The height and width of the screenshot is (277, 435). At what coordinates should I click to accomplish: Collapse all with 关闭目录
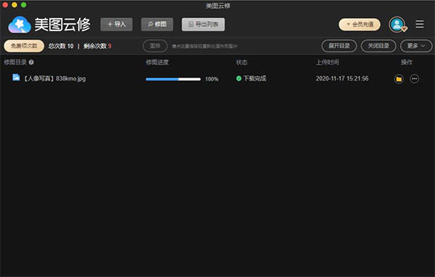(378, 46)
